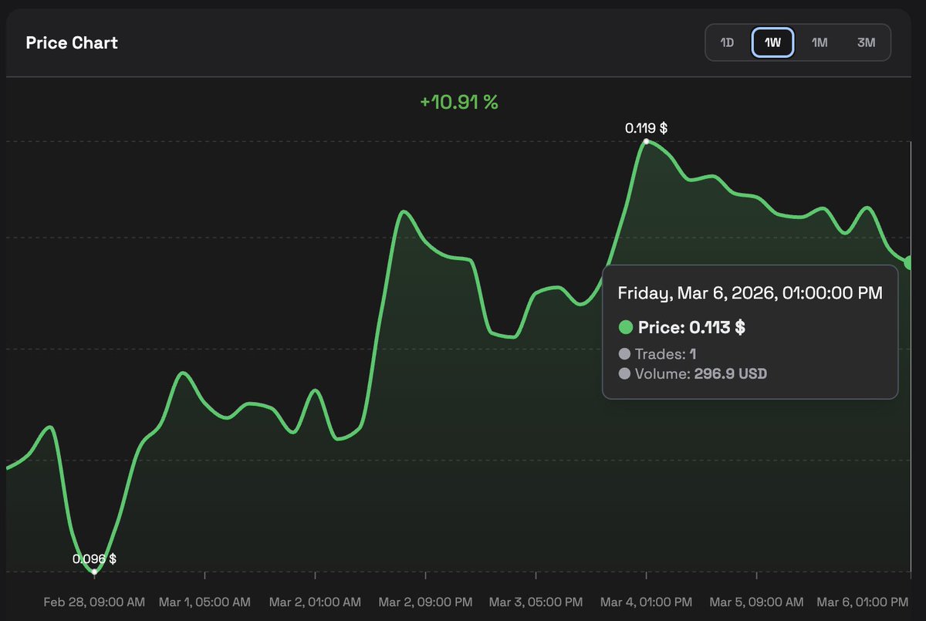This screenshot has height=621, width=926.
Task: Click the 0.096 $ low marker
Action: [x=94, y=572]
